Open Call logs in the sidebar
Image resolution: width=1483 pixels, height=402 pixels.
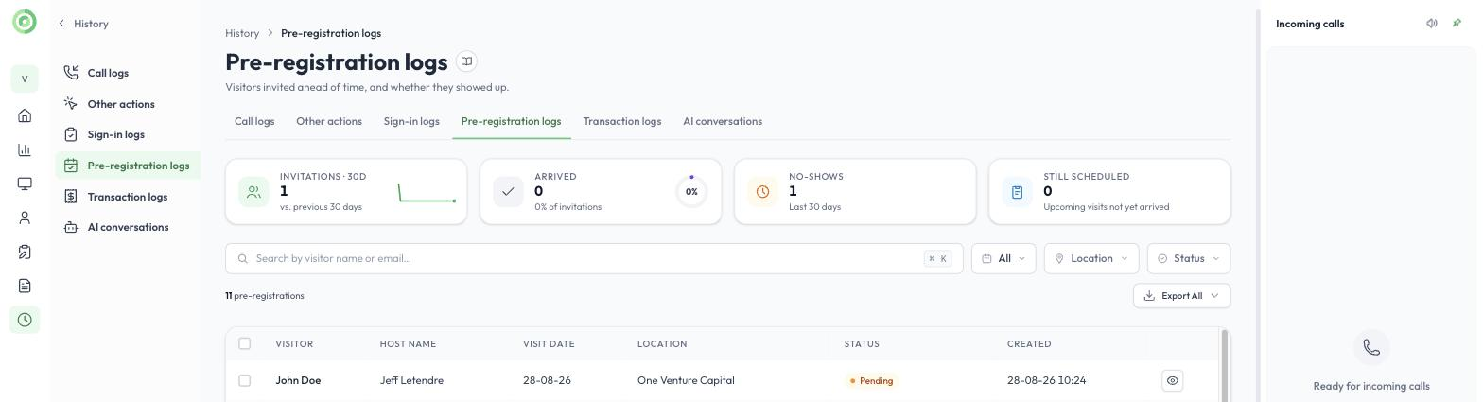pos(128,73)
